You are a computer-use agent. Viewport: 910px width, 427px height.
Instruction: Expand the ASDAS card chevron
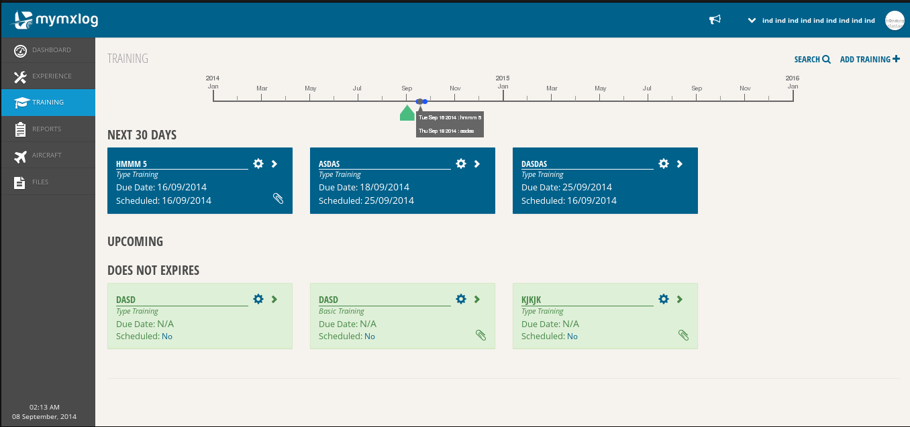pyautogui.click(x=477, y=164)
